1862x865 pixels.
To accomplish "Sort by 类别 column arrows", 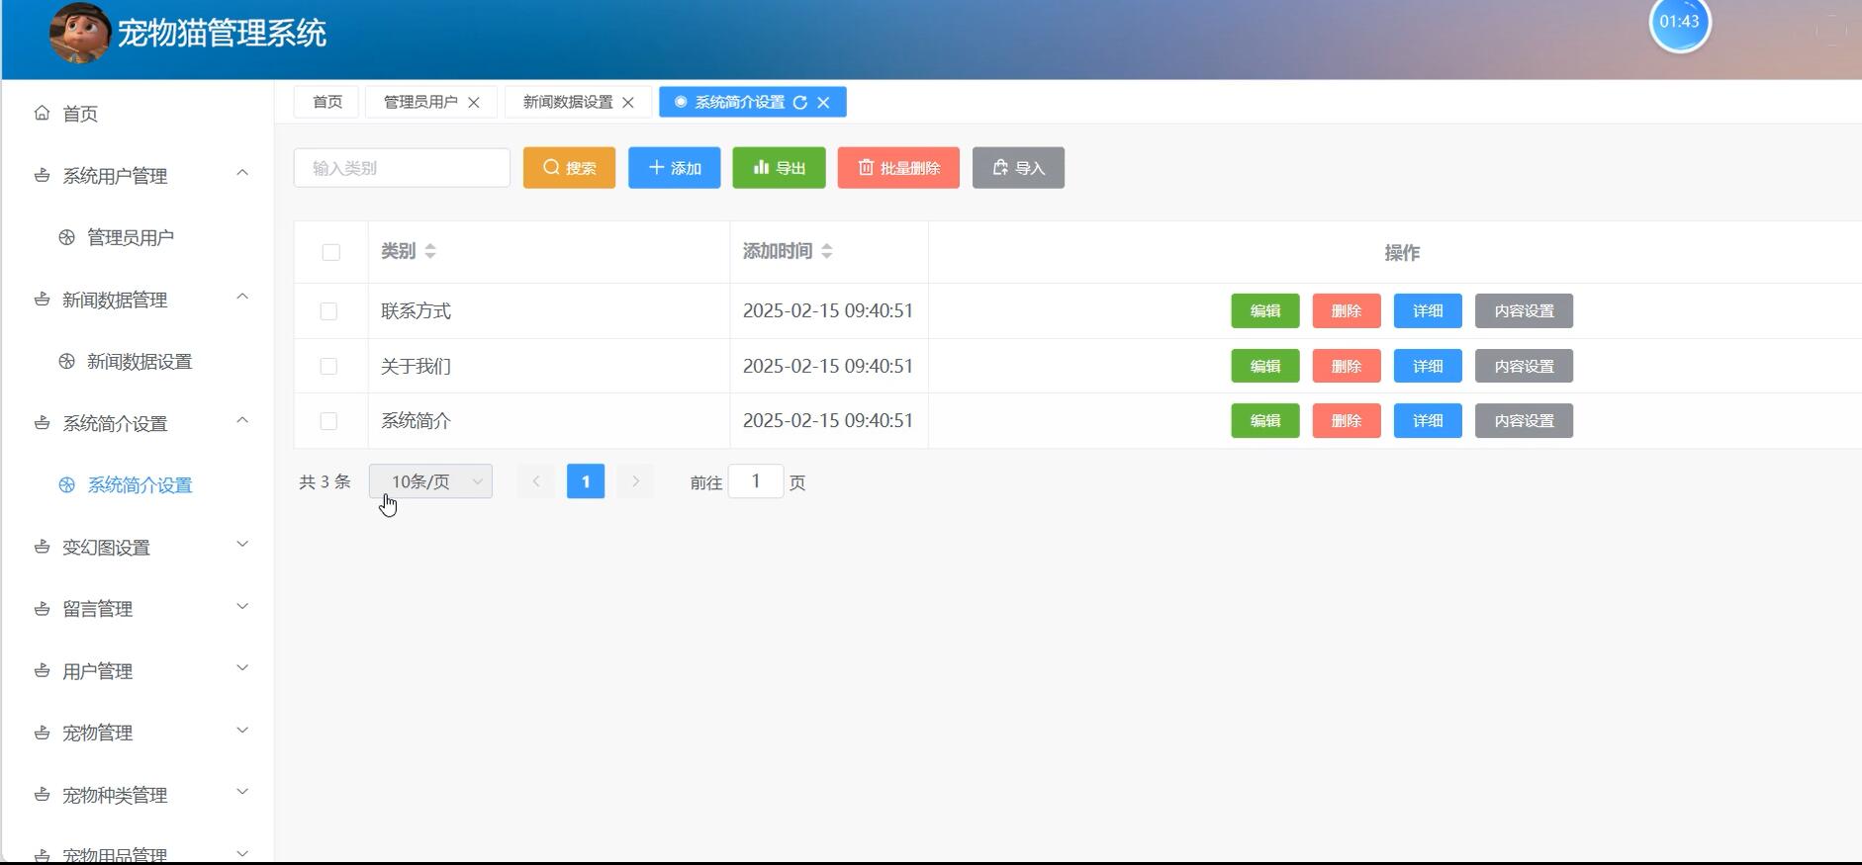I will click(x=430, y=251).
